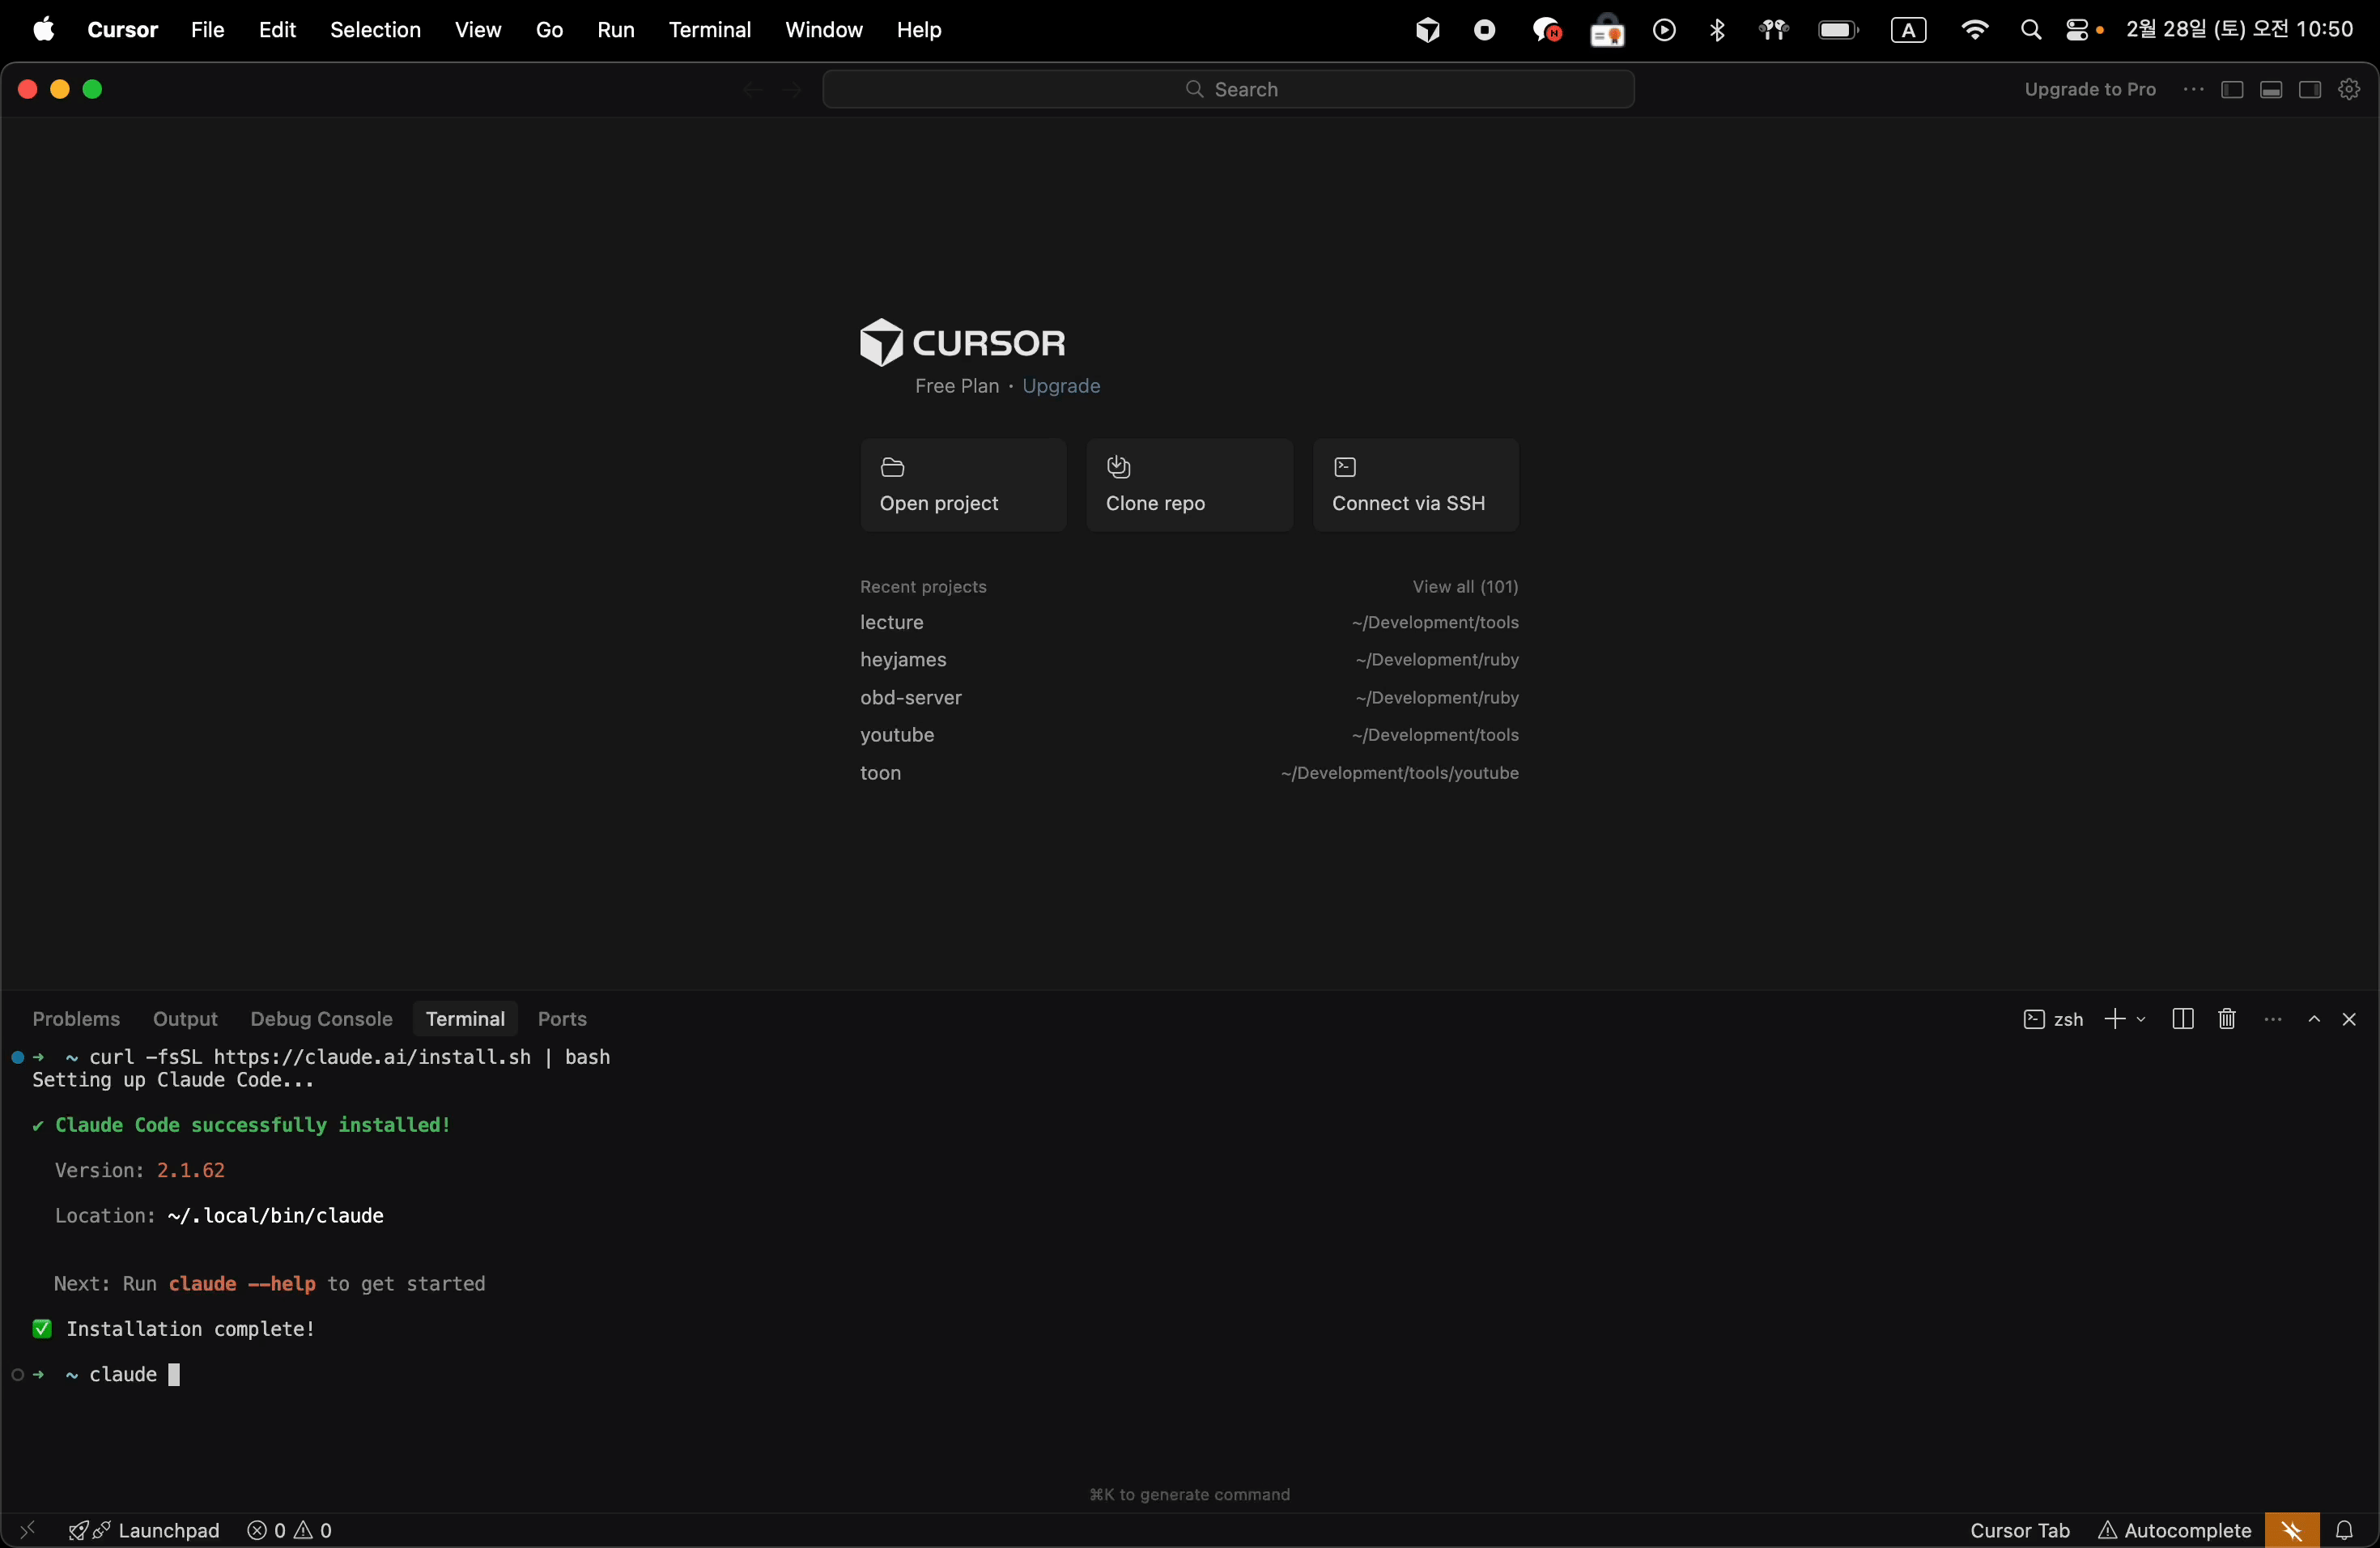Click Connect via SSH button

(1415, 485)
